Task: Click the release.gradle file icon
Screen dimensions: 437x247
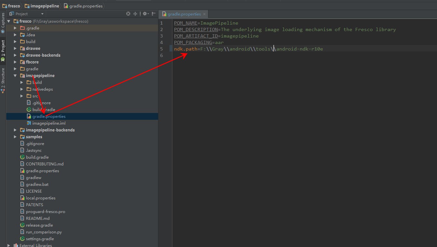Action: tap(22, 225)
